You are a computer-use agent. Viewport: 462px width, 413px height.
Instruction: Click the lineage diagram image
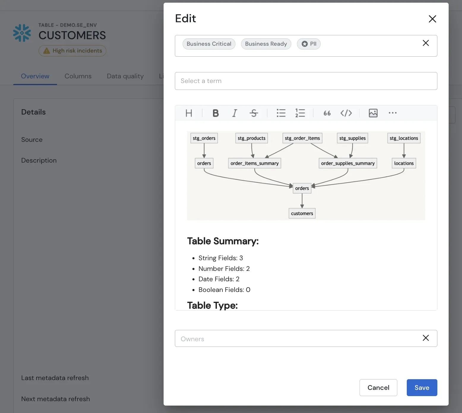click(306, 176)
